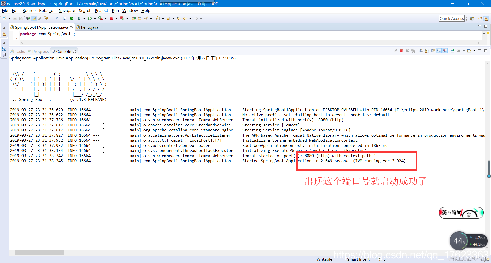Click the Save icon in toolbar

click(15, 18)
